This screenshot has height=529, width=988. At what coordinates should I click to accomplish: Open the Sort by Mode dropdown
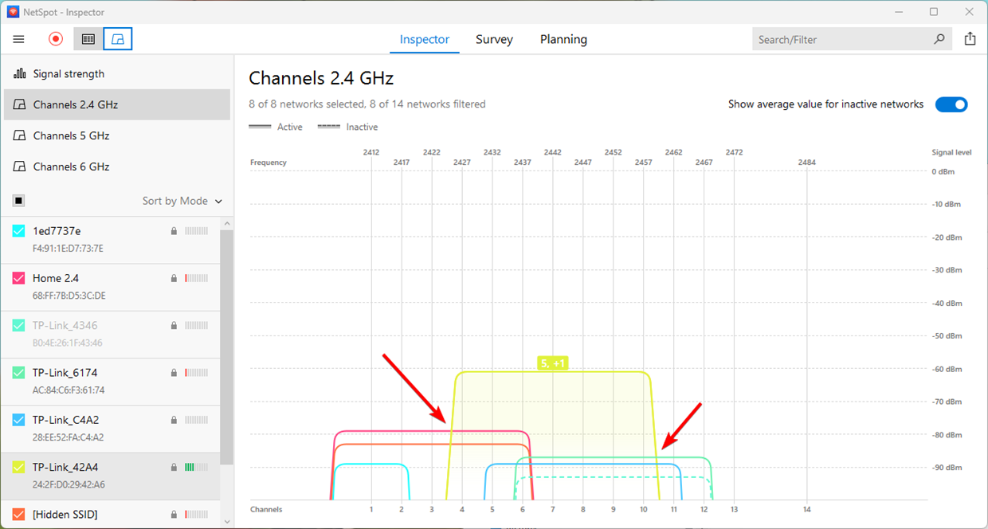pyautogui.click(x=182, y=200)
